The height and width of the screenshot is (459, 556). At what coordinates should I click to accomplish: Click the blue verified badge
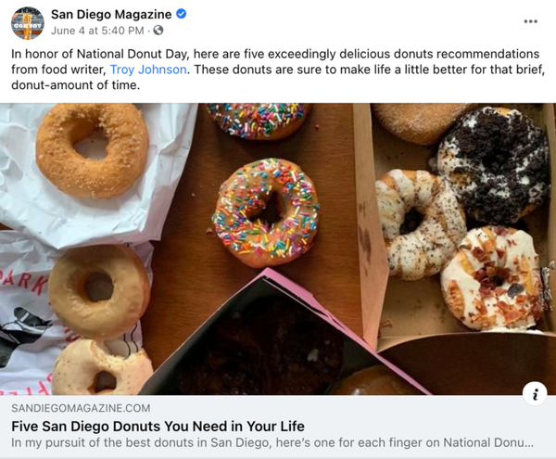(x=182, y=14)
